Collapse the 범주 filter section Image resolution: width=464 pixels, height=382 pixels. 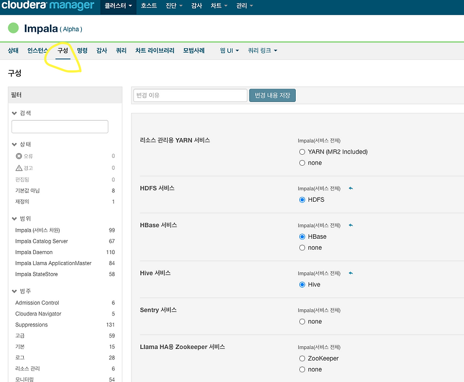point(21,291)
